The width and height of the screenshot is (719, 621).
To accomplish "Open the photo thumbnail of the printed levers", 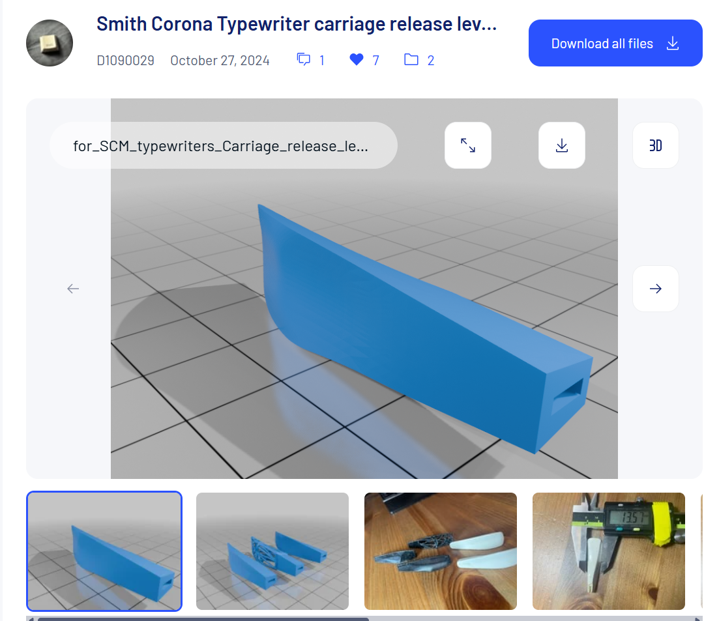I will pyautogui.click(x=441, y=551).
